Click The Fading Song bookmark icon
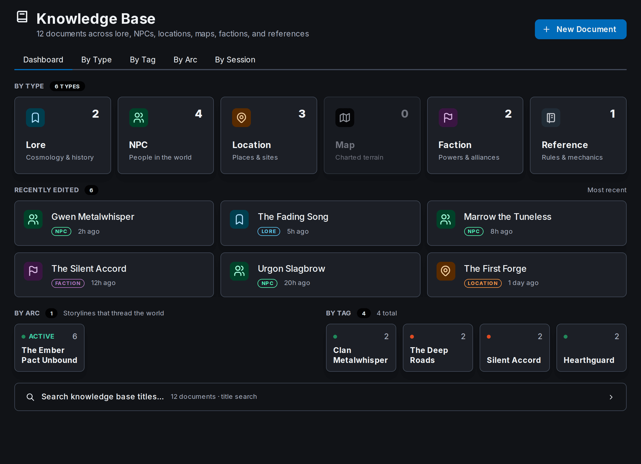 pyautogui.click(x=239, y=219)
